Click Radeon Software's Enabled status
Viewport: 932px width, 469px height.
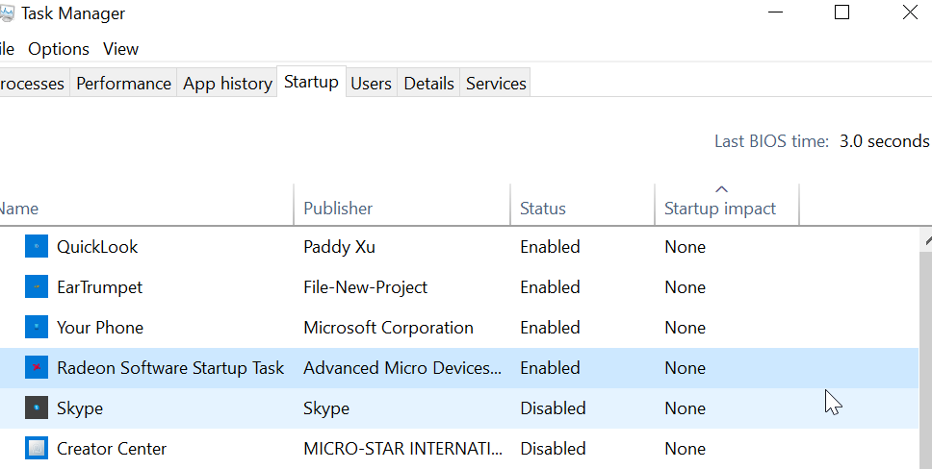[550, 367]
